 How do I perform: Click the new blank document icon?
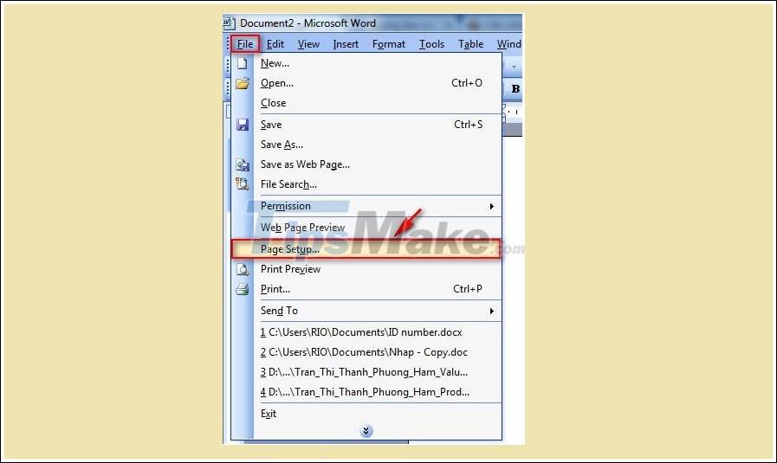pyautogui.click(x=242, y=63)
